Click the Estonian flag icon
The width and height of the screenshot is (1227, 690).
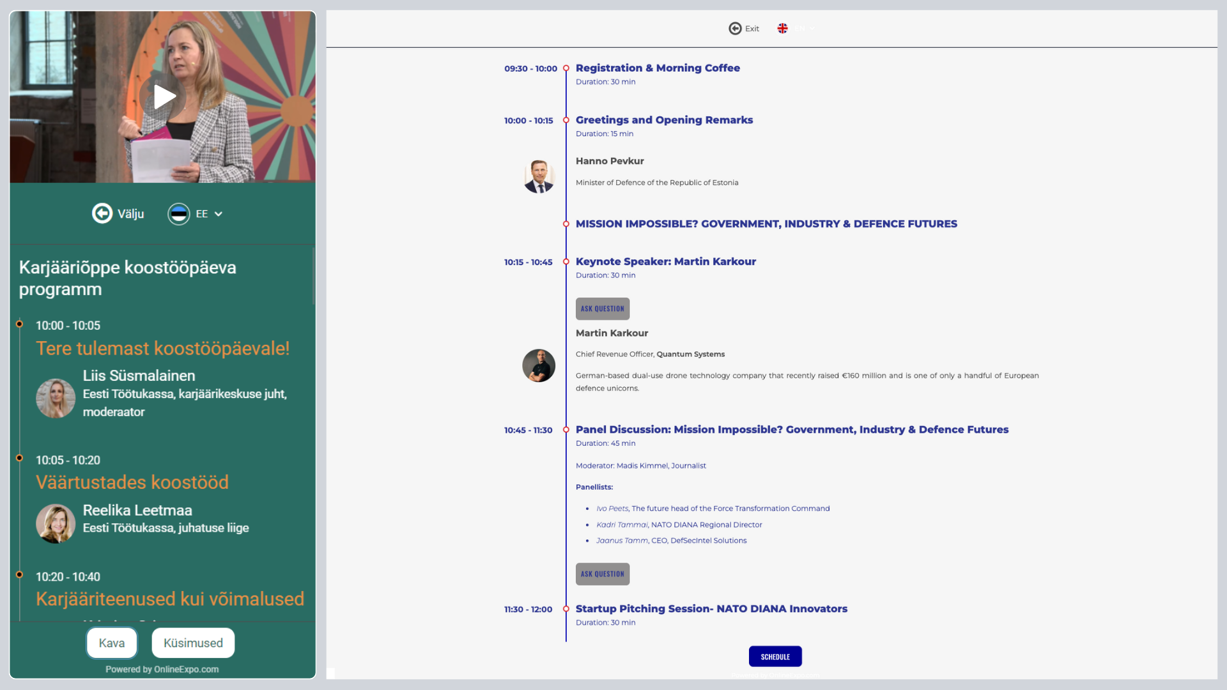(179, 214)
